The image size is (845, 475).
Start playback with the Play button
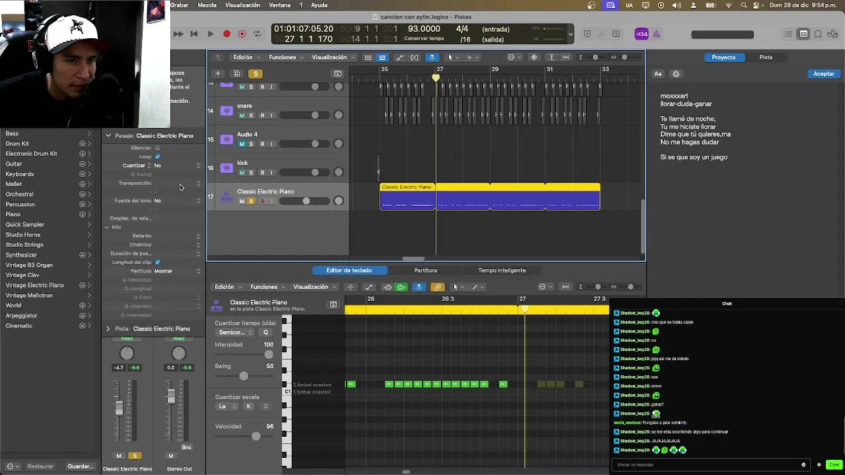click(210, 34)
